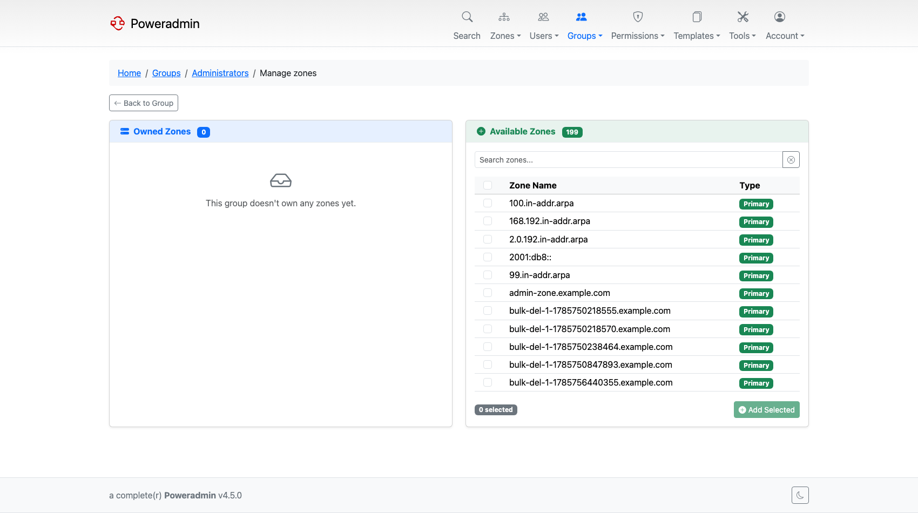Click the Account person icon
The image size is (918, 513).
779,17
